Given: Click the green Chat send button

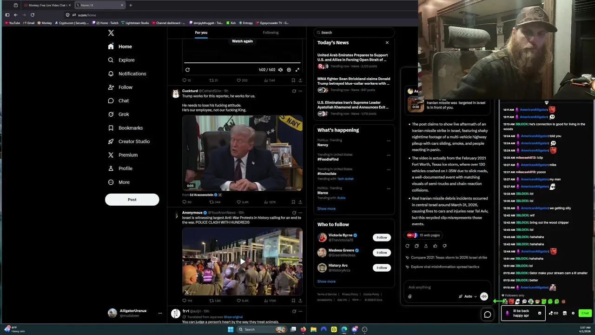Looking at the screenshot, I should (585, 313).
